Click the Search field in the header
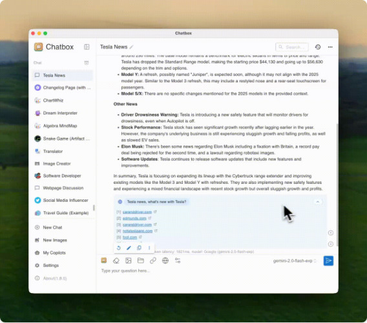367x323 pixels. click(292, 47)
